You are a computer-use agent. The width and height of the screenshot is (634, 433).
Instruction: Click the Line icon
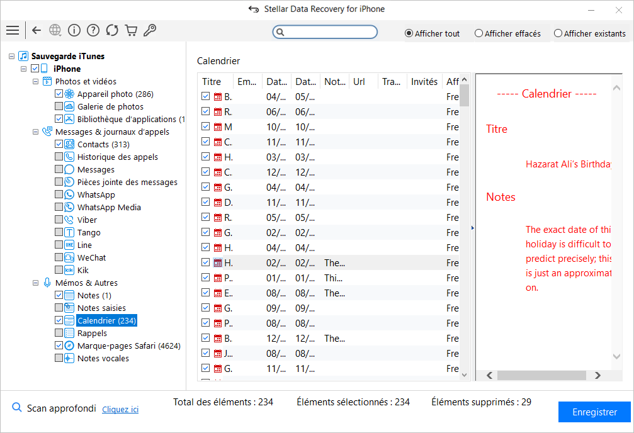point(69,245)
